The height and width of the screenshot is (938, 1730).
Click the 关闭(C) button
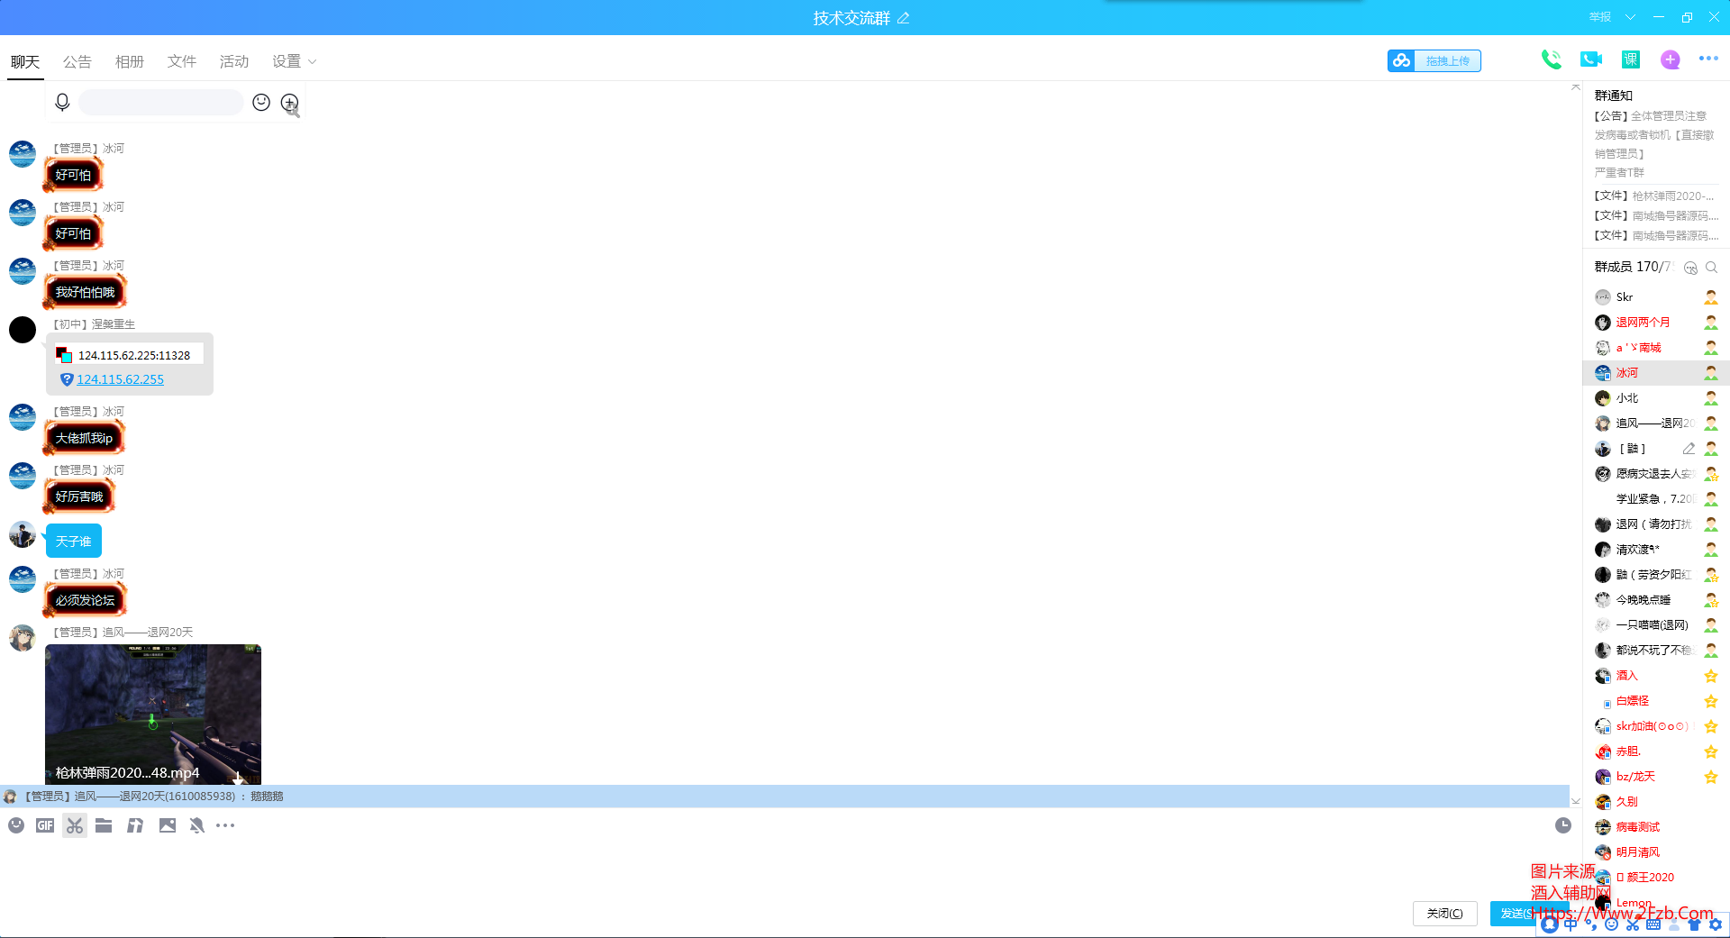click(x=1445, y=913)
